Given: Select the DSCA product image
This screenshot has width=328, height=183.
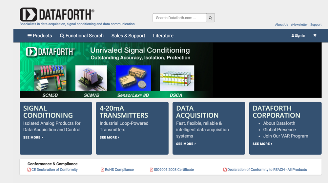Looking at the screenshot, I should [177, 78].
